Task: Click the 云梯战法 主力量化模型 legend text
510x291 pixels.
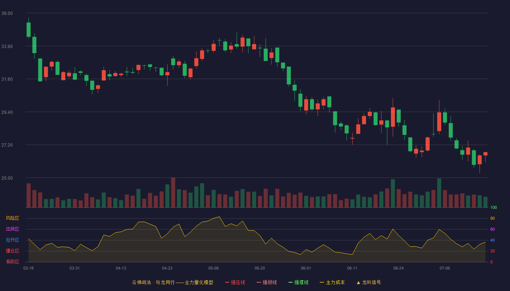Action: (172, 282)
